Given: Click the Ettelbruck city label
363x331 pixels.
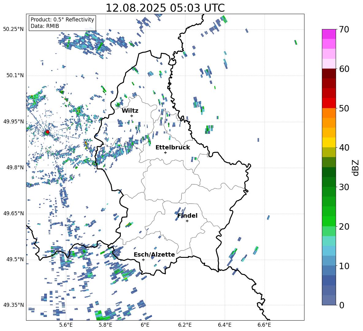Looking at the screenshot, I should pos(173,148).
